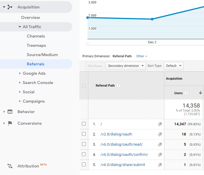Click the /v2.8/dialog/oauth referral path link
Image resolution: width=204 pixels, height=175 pixels.
pos(116,134)
